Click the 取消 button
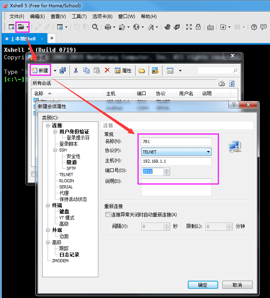This screenshot has height=298, width=270. point(237,285)
